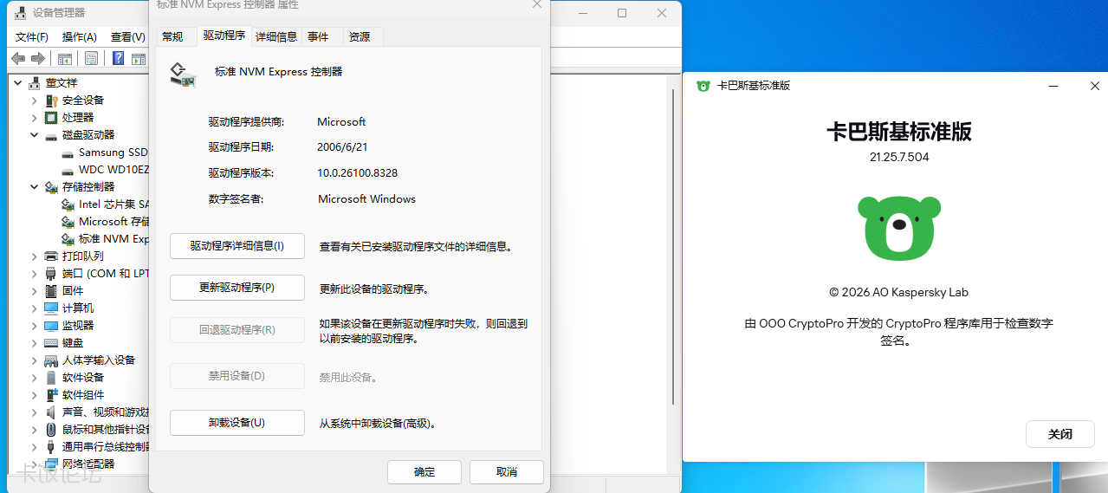Collapse the 存储控制器 node
This screenshot has height=493, width=1108.
35,187
